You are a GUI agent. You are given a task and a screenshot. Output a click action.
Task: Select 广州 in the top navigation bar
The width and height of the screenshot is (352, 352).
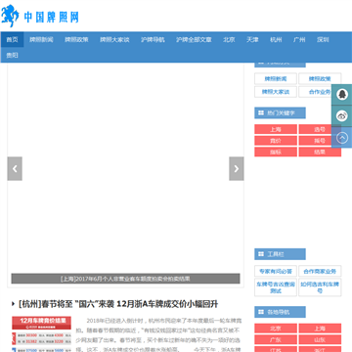(x=299, y=40)
